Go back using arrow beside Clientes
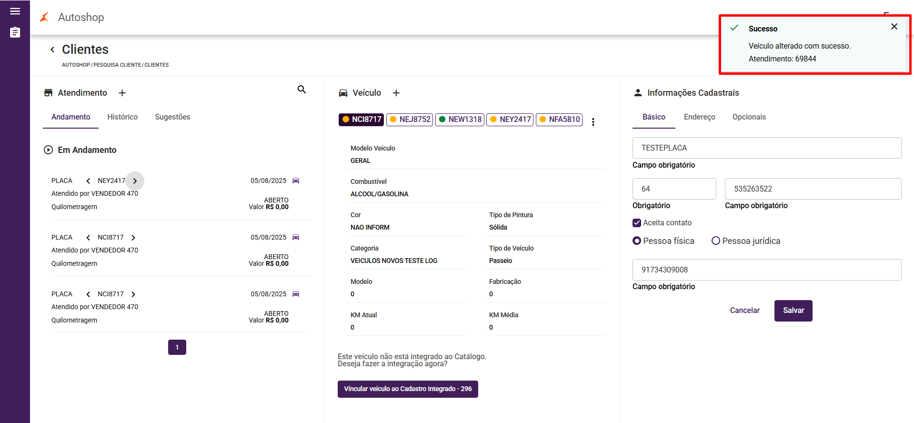This screenshot has width=914, height=423. tap(52, 50)
